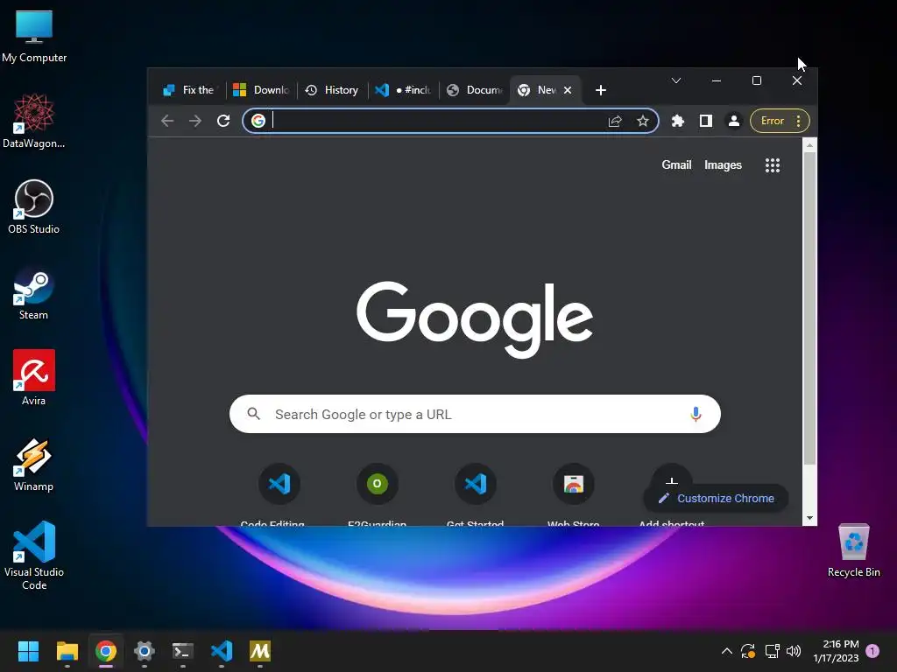897x672 pixels.
Task: Open Settings gear in taskbar
Action: (x=145, y=651)
